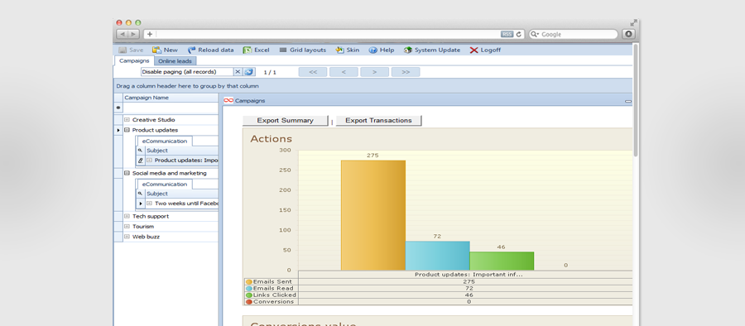Viewport: 745px width, 326px height.
Task: Collapse the Product updates campaign
Action: (127, 130)
